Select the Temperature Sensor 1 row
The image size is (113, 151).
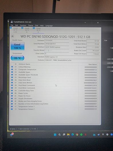[54, 106]
